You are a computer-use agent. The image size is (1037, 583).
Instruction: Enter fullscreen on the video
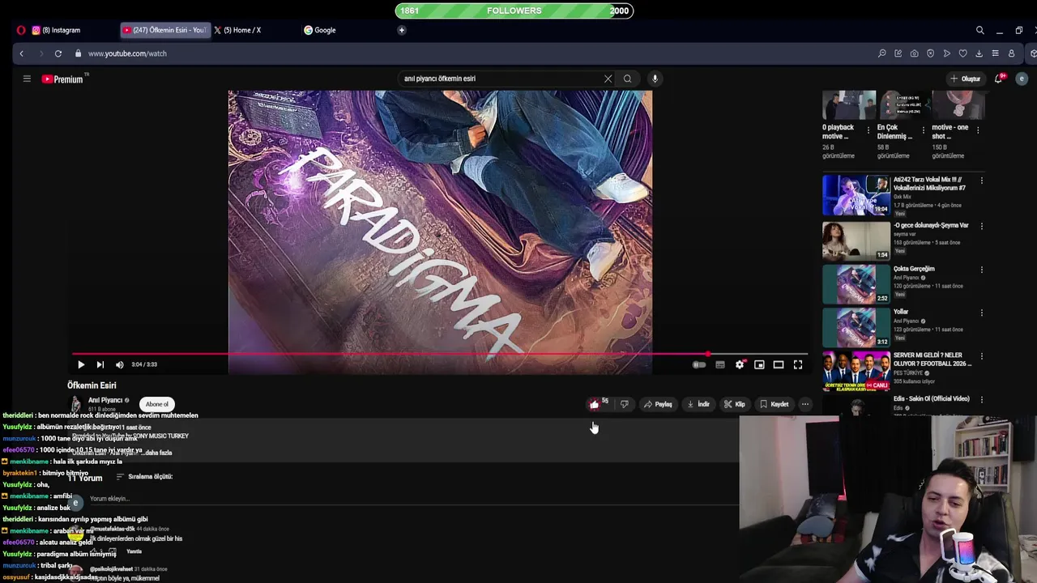(x=798, y=364)
